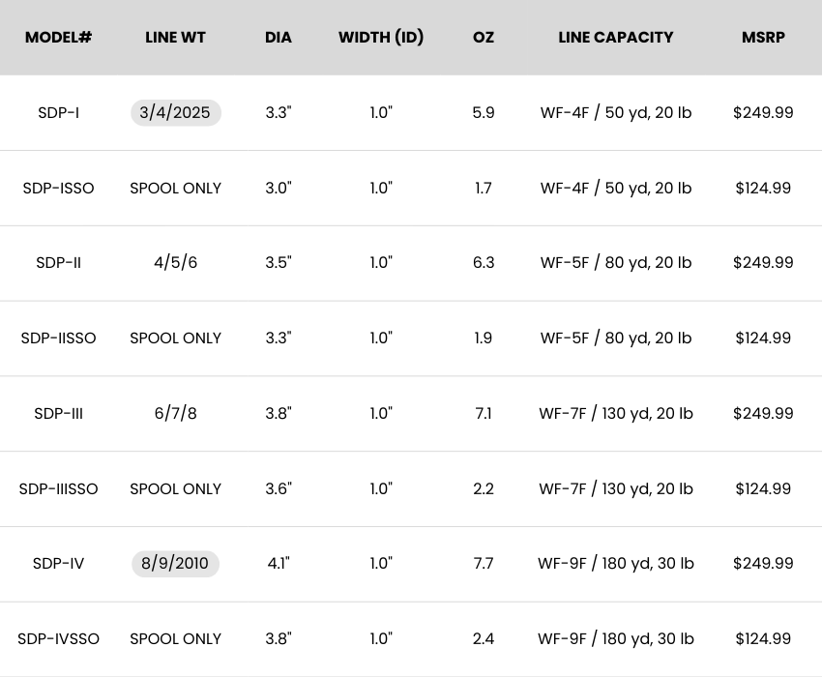
Task: Click the 6/7/8 line weight value
Action: click(175, 414)
